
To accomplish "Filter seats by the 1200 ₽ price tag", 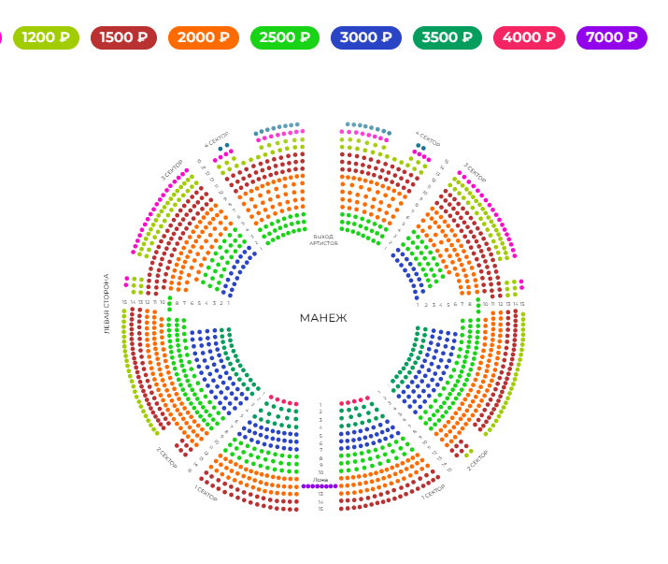I will tap(46, 38).
